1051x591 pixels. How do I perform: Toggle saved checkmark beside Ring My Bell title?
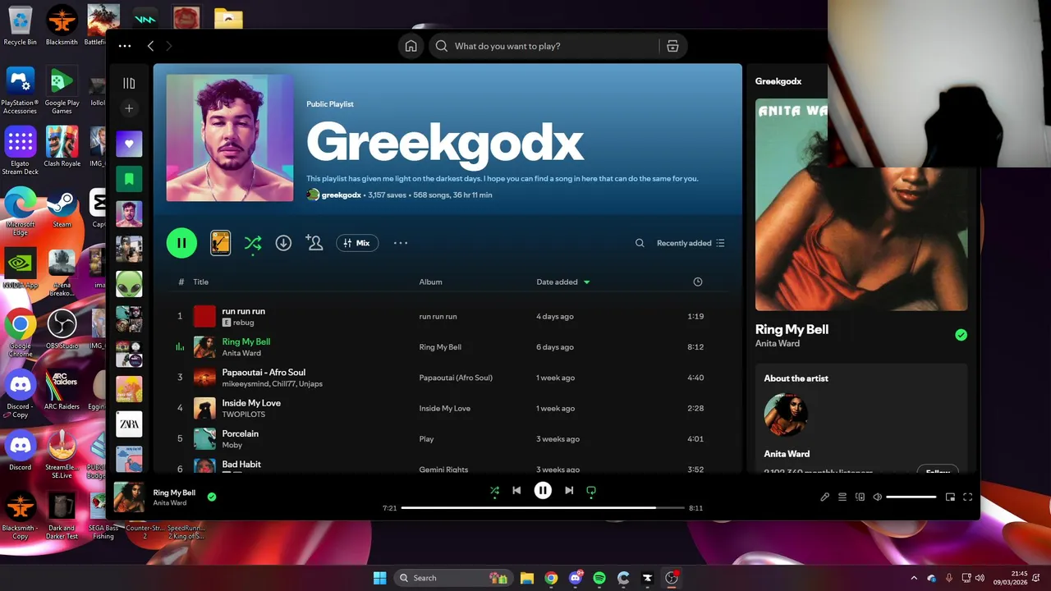[961, 335]
